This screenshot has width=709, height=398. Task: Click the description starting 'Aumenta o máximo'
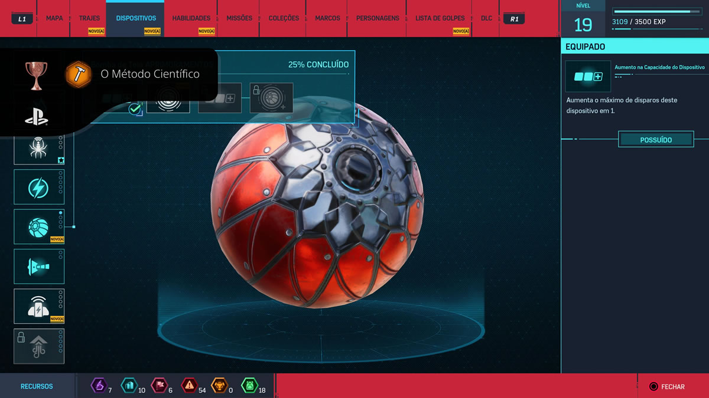[622, 105]
